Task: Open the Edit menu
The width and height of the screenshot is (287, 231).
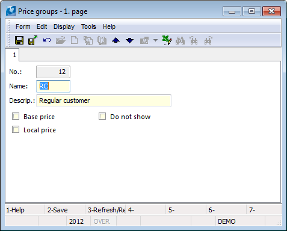Action: [x=42, y=26]
